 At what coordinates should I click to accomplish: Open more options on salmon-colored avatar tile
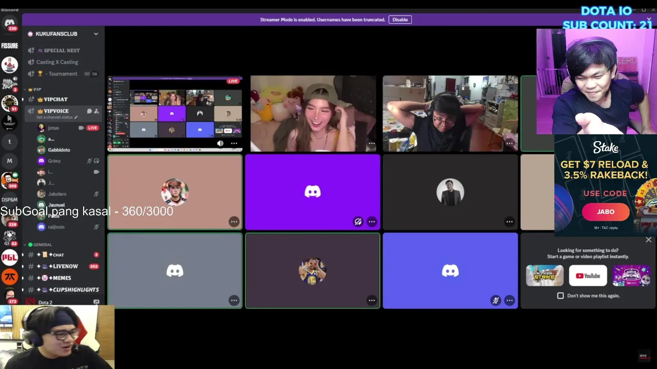(x=234, y=222)
